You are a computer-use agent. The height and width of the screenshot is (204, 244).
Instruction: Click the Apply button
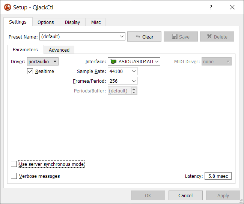(x=223, y=195)
